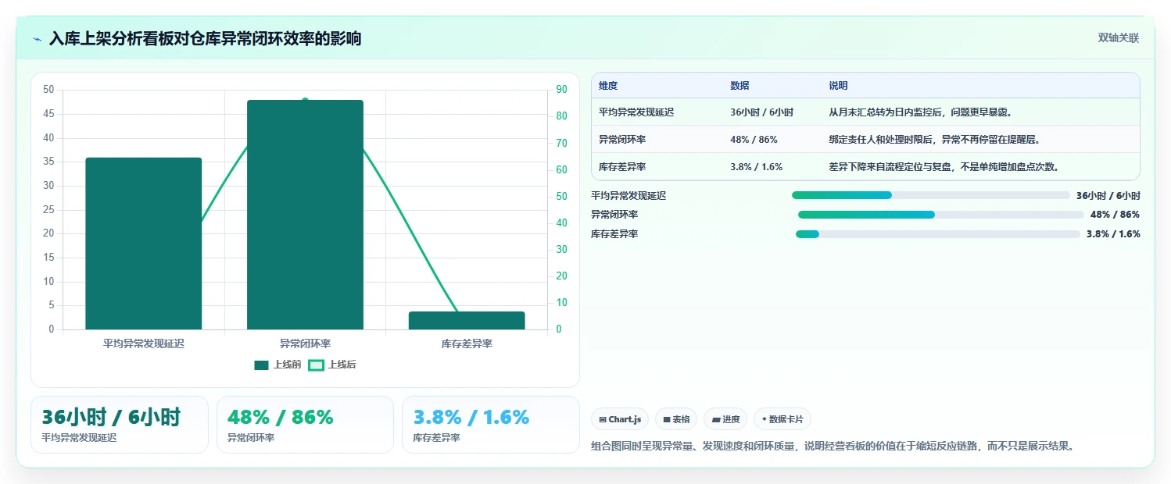Image resolution: width=1171 pixels, height=484 pixels.
Task: Open the 48% / 86% KPI card
Action: [305, 425]
